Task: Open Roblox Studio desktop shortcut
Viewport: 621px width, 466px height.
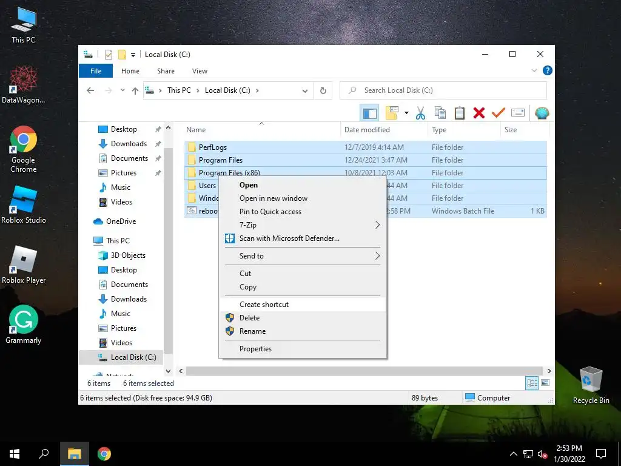Action: [x=24, y=205]
